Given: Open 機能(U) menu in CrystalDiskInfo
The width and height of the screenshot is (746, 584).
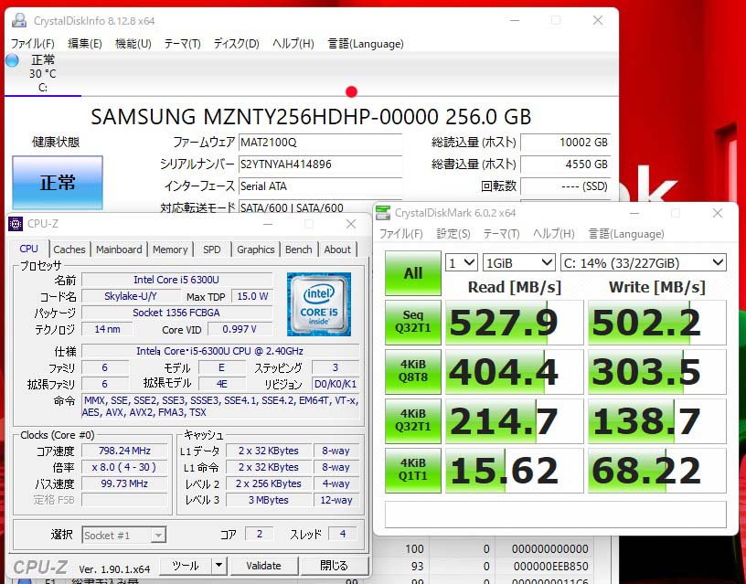Looking at the screenshot, I should point(133,44).
